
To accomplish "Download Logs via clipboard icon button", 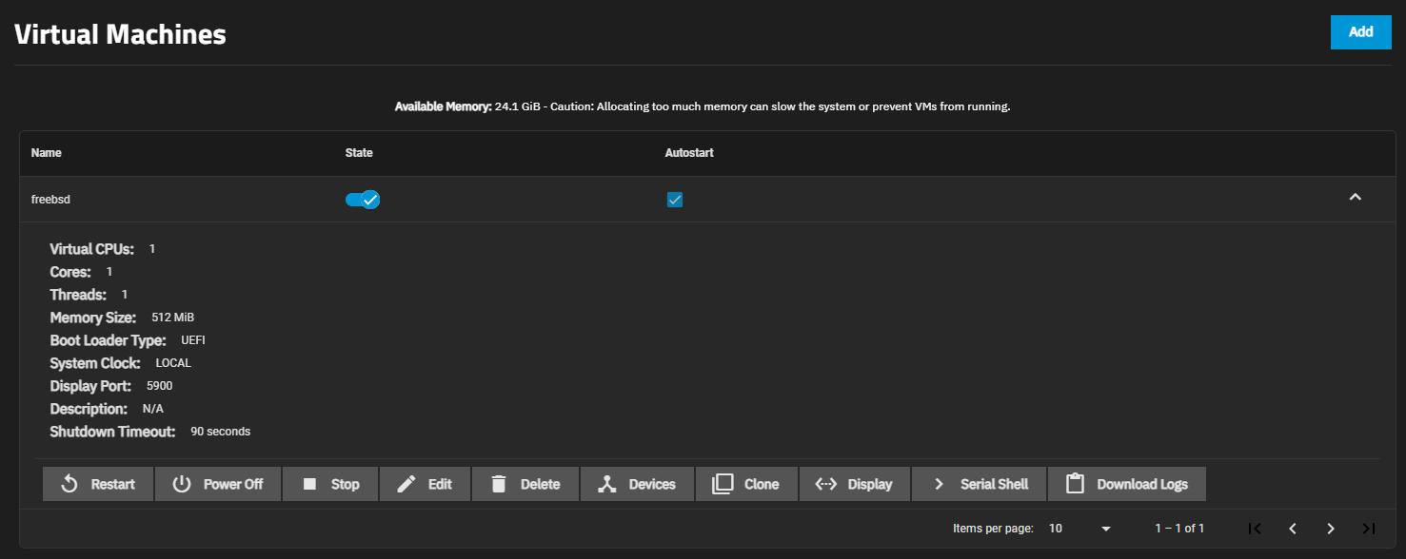I will point(1076,484).
